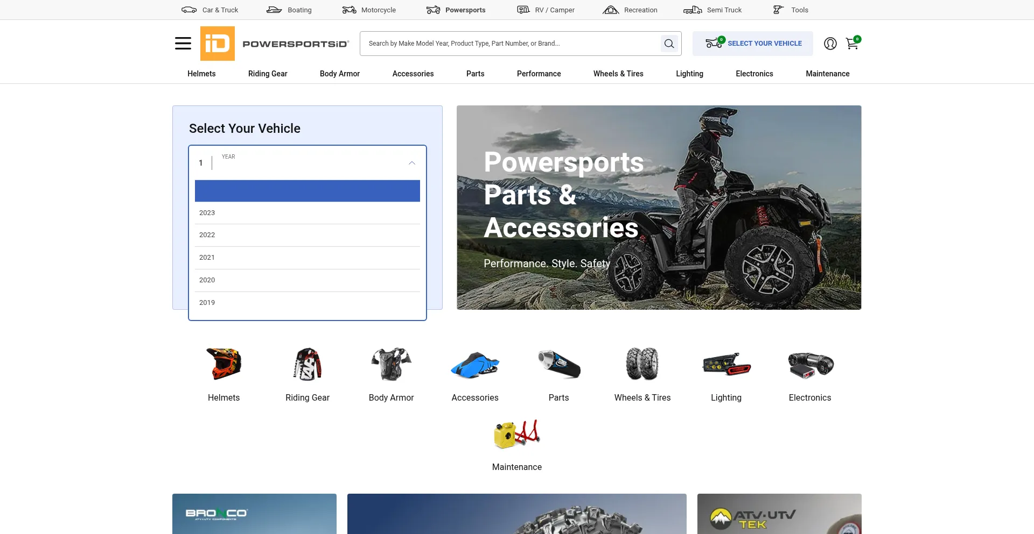Click the search magnifier icon

click(669, 44)
